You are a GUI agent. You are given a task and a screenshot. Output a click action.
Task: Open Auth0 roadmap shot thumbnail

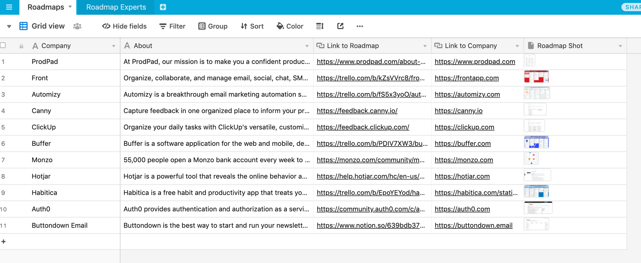tap(538, 208)
